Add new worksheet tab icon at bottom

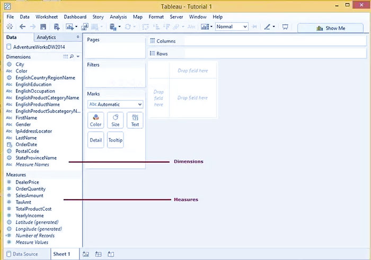click(x=86, y=254)
